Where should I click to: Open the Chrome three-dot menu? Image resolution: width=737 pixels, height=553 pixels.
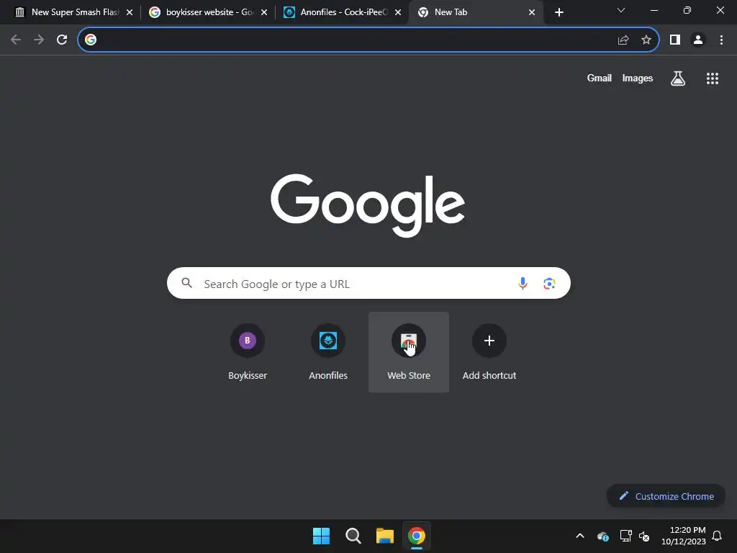[721, 40]
